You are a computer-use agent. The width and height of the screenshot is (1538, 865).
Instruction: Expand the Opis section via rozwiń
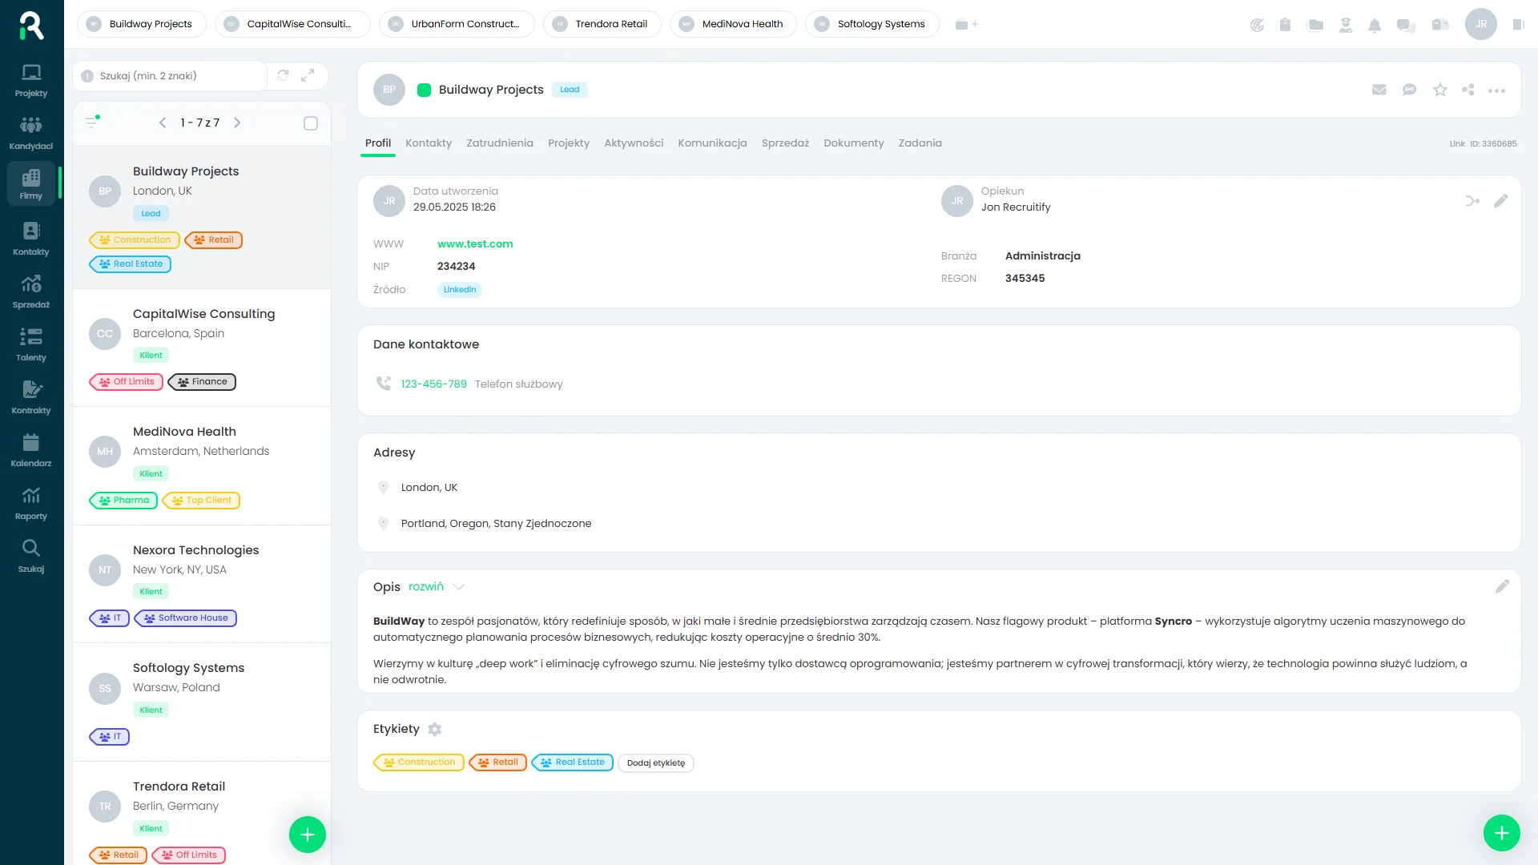pyautogui.click(x=425, y=586)
